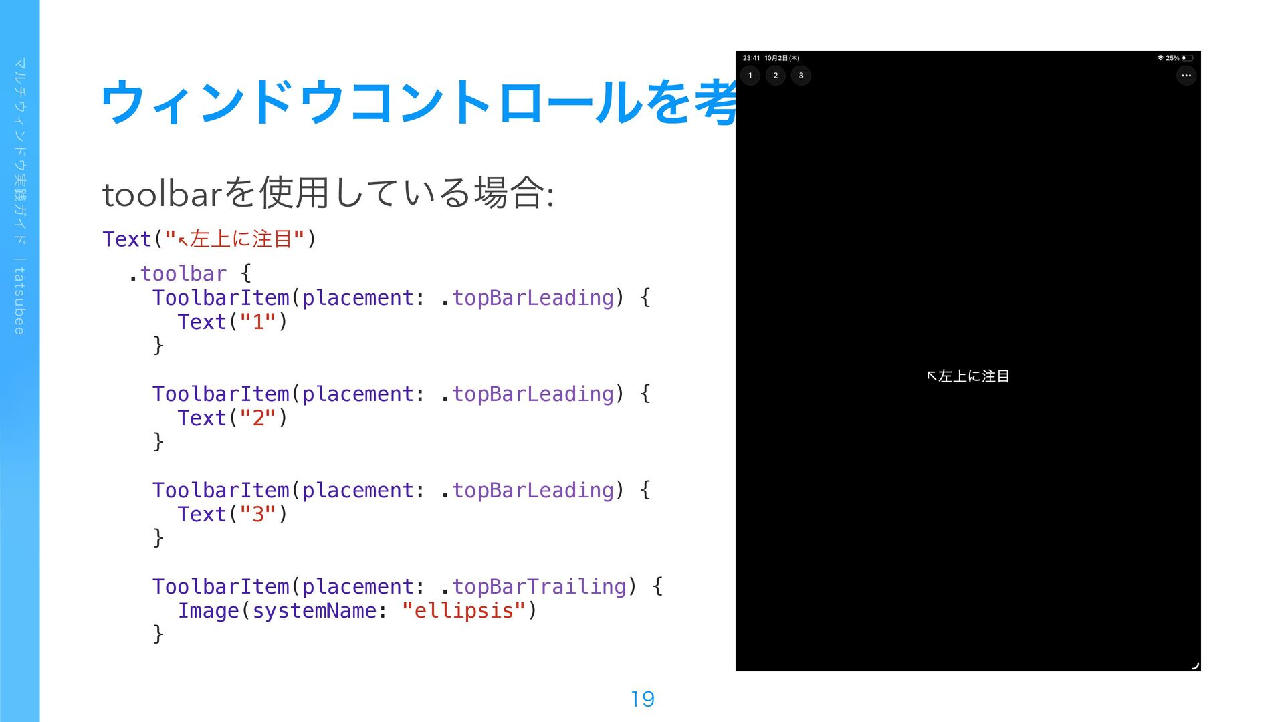Tap toolbar item "2"
This screenshot has height=722, width=1284.
[x=776, y=76]
